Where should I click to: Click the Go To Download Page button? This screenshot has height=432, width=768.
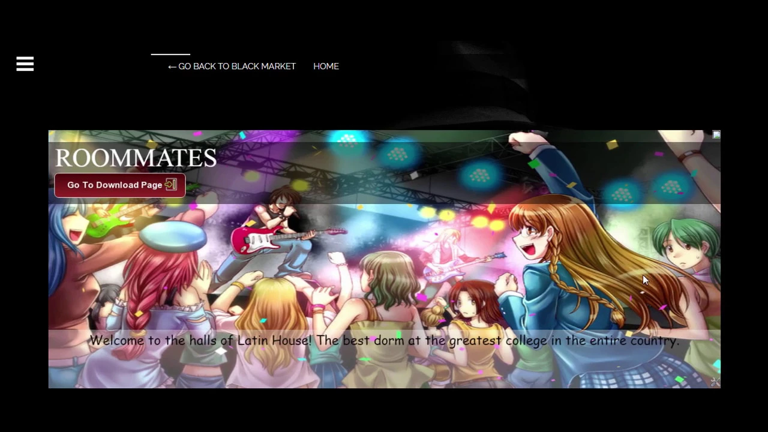point(120,185)
